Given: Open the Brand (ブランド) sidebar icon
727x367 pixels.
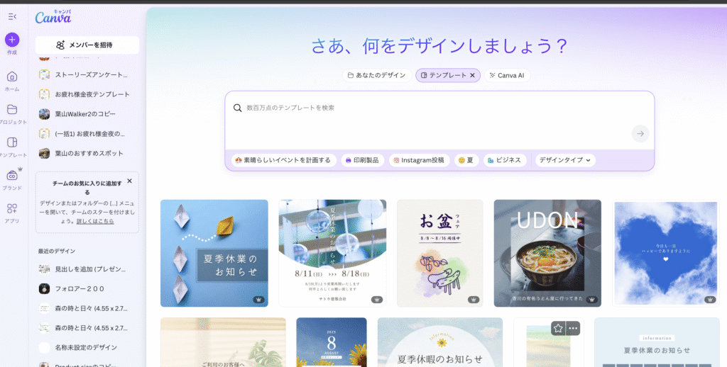Looking at the screenshot, I should [x=12, y=176].
